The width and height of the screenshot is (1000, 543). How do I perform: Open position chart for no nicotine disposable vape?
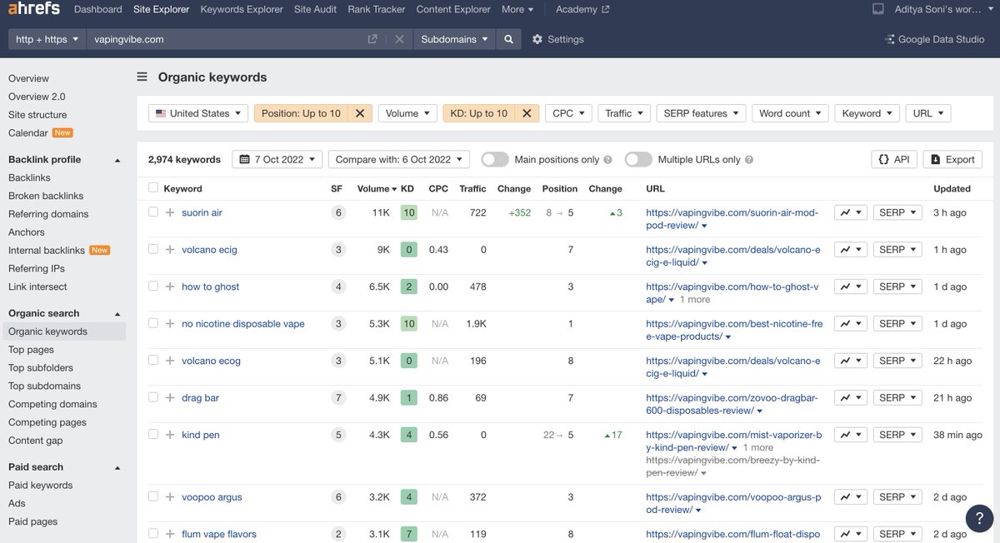(851, 323)
